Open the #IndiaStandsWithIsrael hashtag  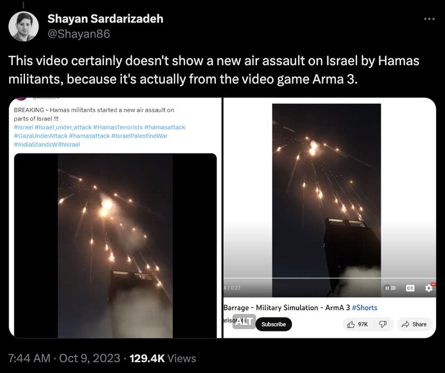47,144
